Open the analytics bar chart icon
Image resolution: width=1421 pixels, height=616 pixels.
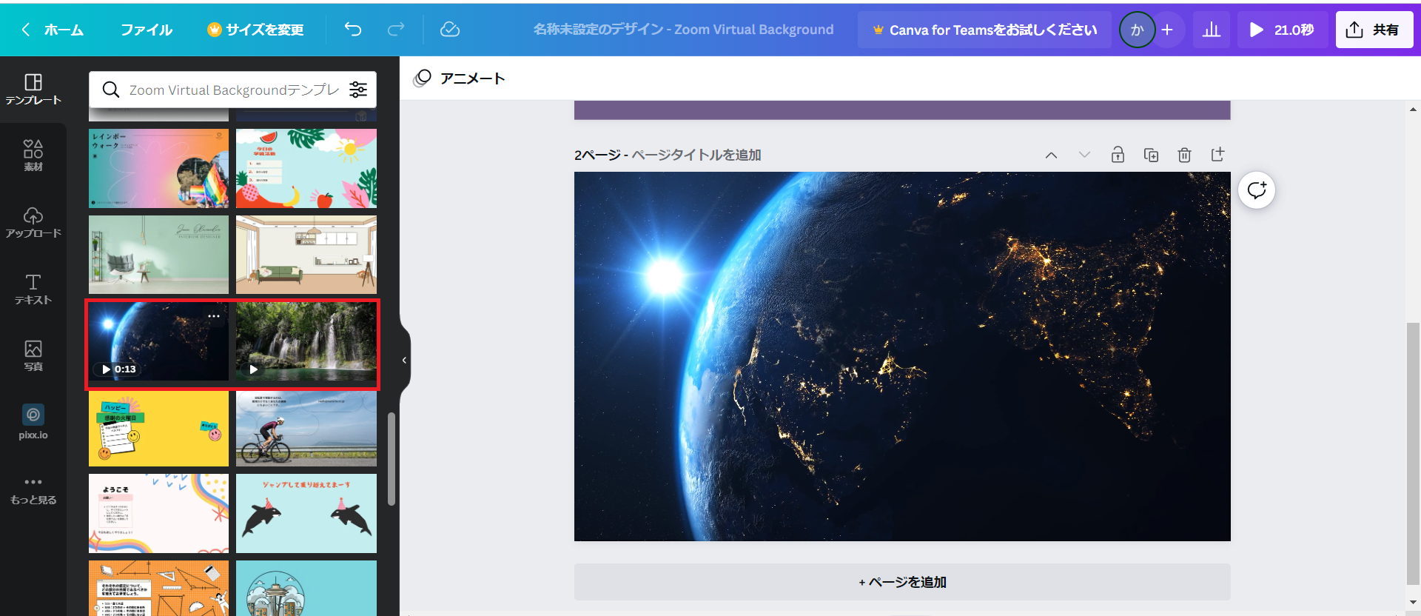1212,30
